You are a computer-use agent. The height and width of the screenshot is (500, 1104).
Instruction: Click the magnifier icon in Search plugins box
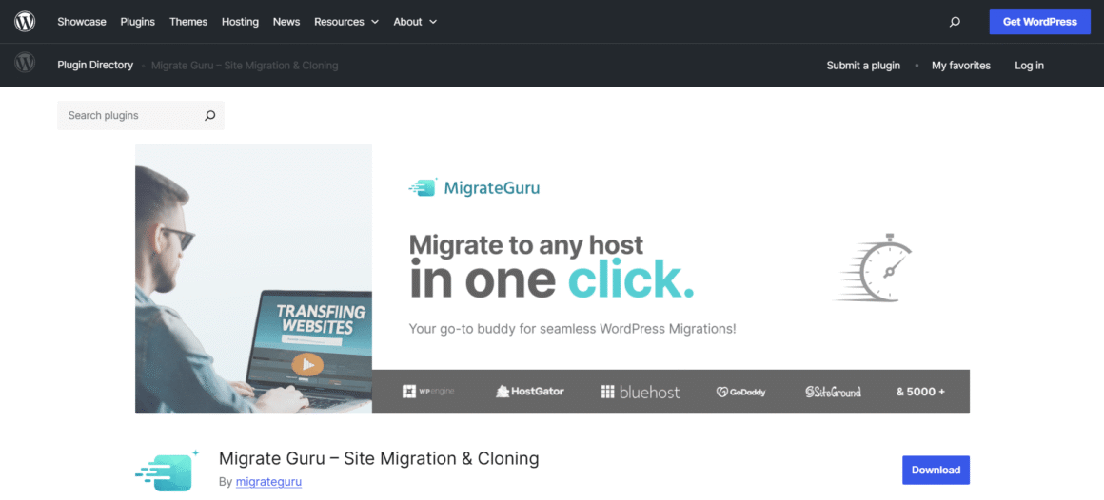tap(209, 115)
